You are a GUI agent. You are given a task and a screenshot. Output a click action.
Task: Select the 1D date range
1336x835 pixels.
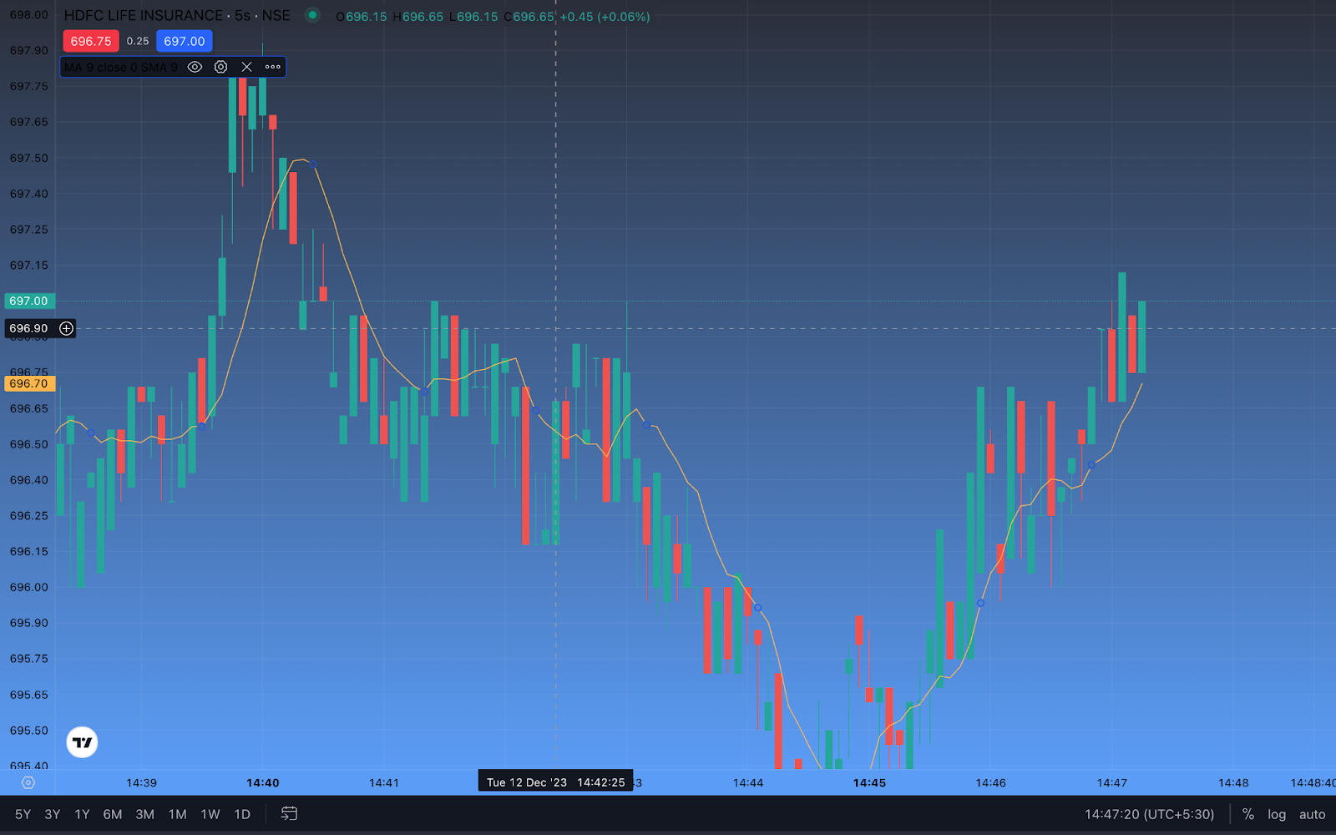click(242, 814)
